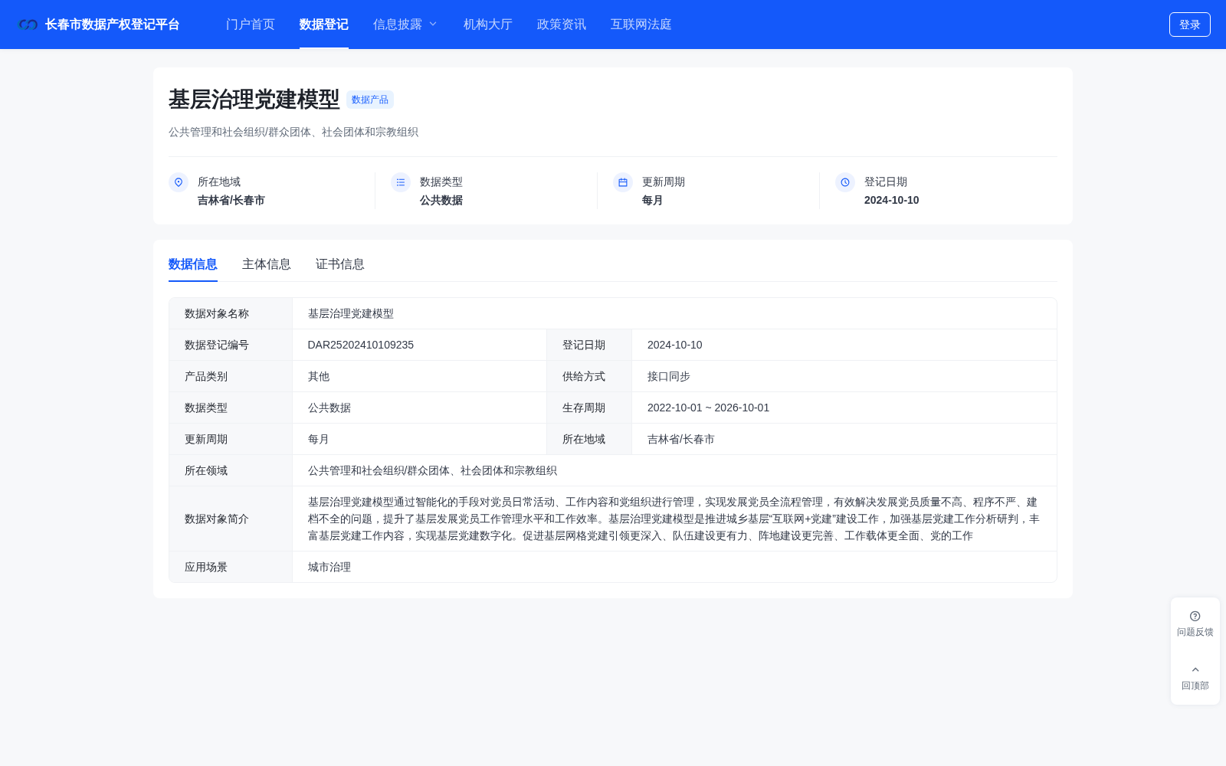
Task: Click the platform logo icon
Action: pos(28,25)
